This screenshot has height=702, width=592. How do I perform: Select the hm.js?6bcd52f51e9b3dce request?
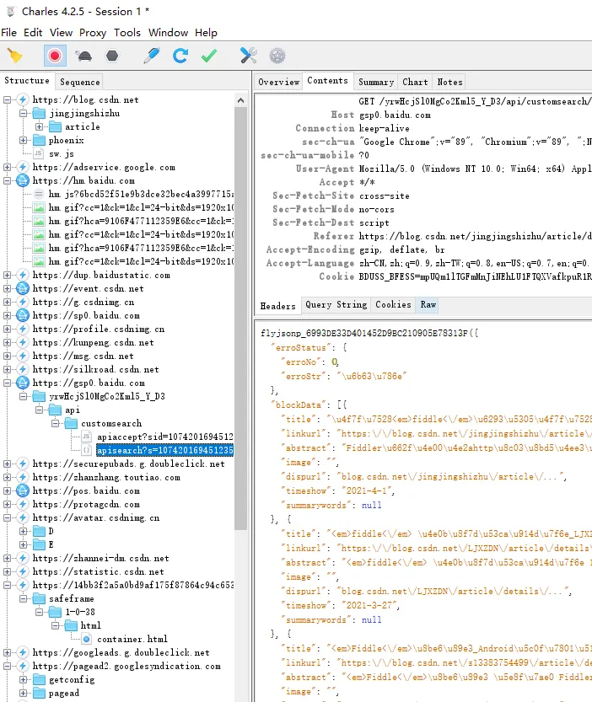coord(141,194)
